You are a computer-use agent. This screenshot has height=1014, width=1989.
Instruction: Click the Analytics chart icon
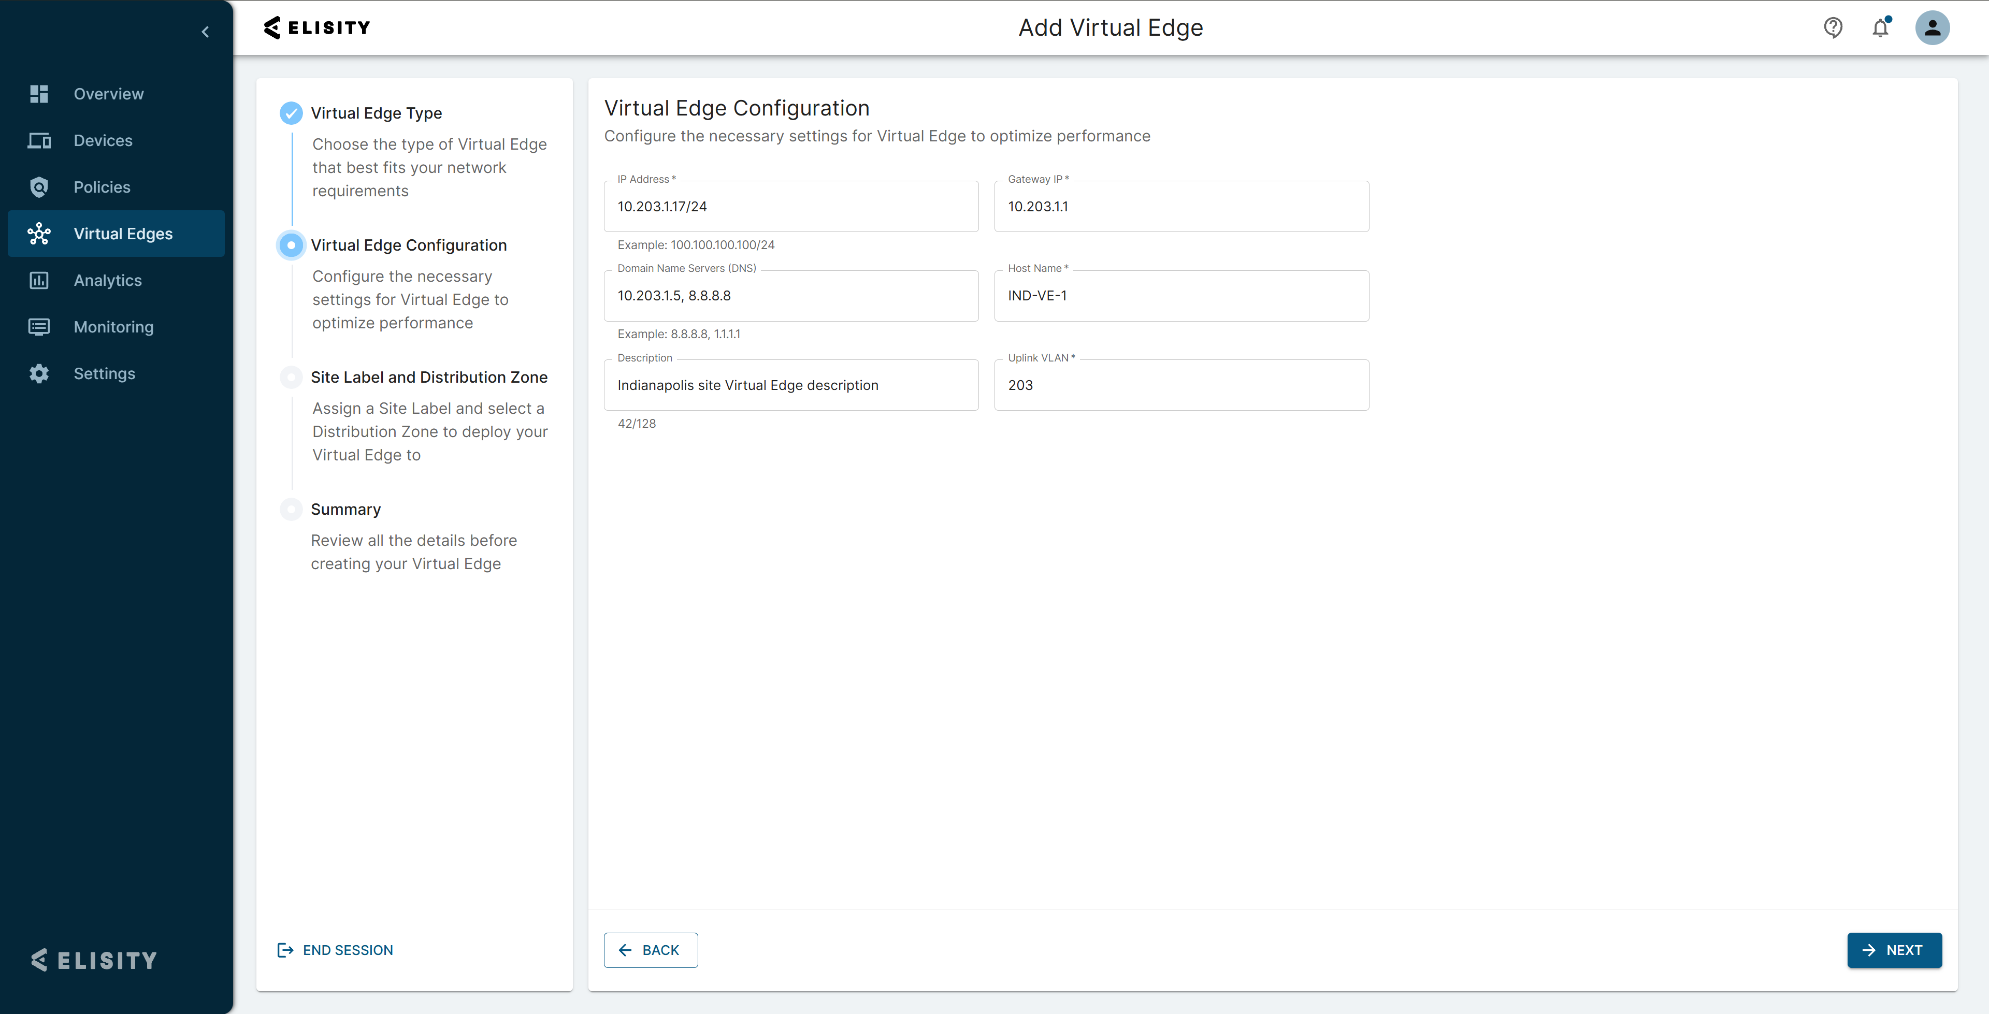click(x=39, y=280)
